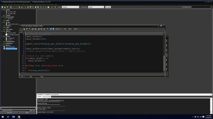Collapse the Rooms folder in resource tree
213x119 pixels.
pos(2,36)
